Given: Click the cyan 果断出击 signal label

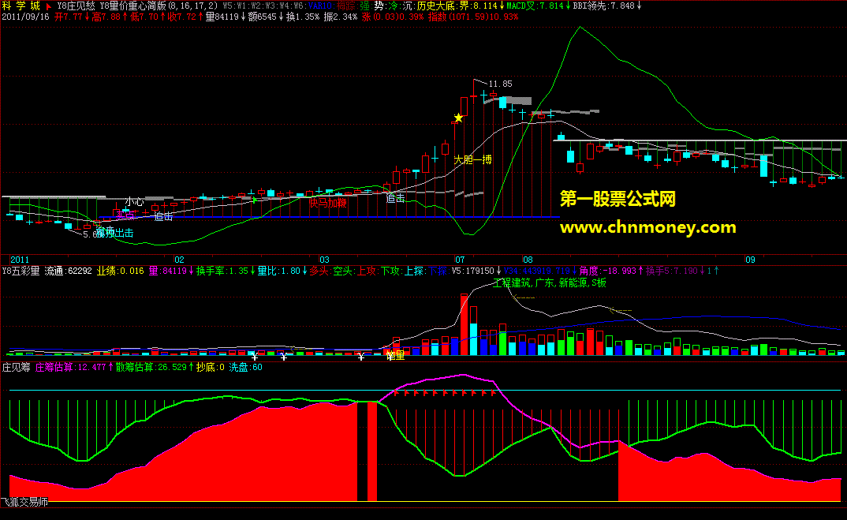Looking at the screenshot, I should pos(114,233).
